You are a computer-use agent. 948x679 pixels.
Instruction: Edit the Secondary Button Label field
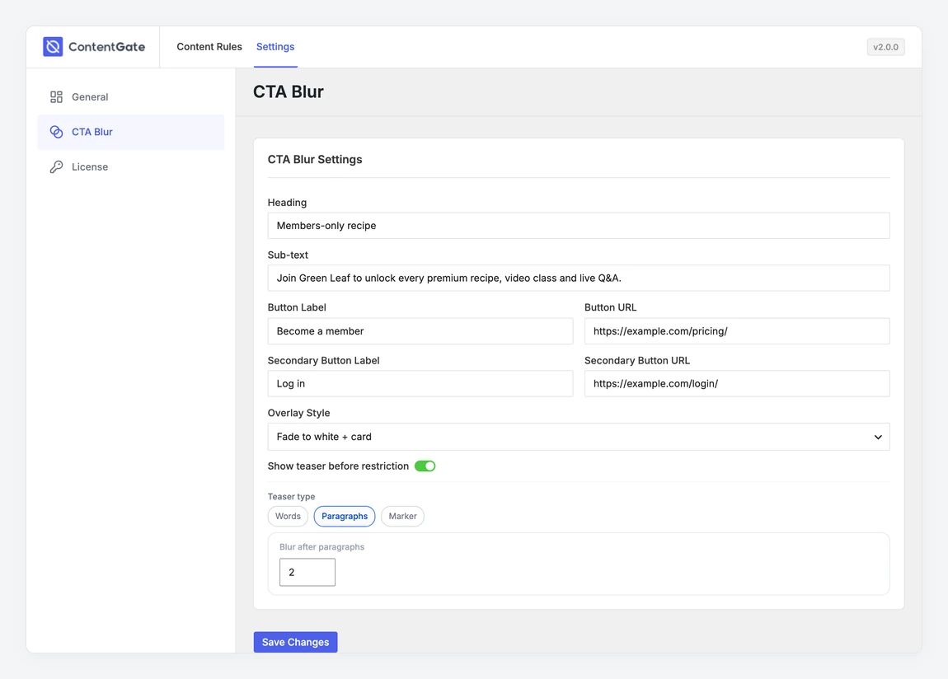[x=420, y=384]
